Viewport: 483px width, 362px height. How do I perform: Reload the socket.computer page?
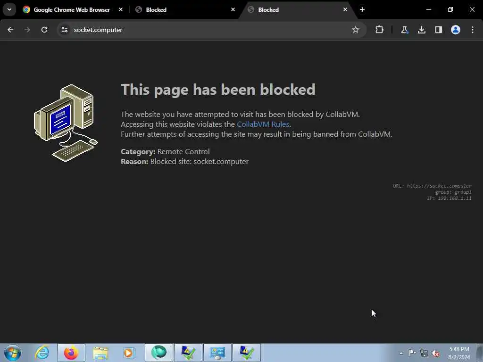(x=44, y=30)
